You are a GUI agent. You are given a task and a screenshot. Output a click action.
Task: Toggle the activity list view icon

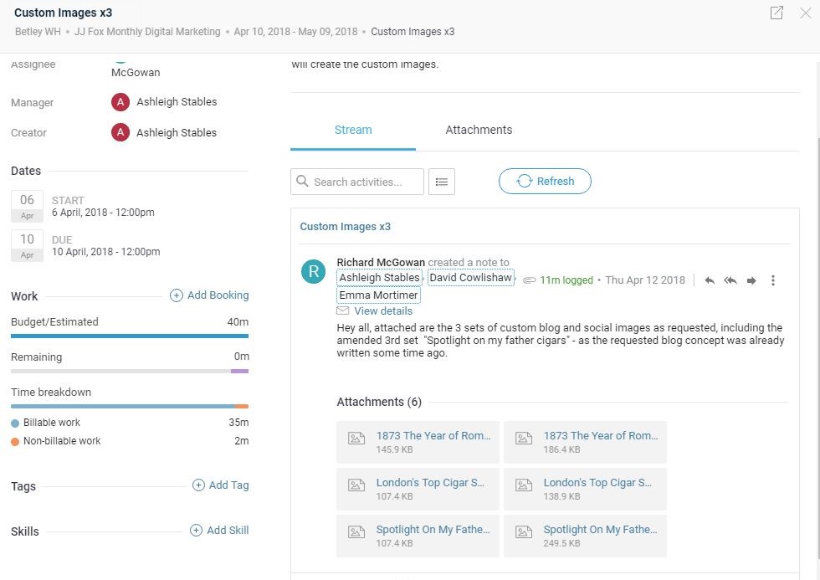(442, 182)
